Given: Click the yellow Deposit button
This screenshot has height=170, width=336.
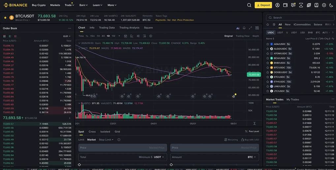Looking at the screenshot, I should pyautogui.click(x=263, y=5).
